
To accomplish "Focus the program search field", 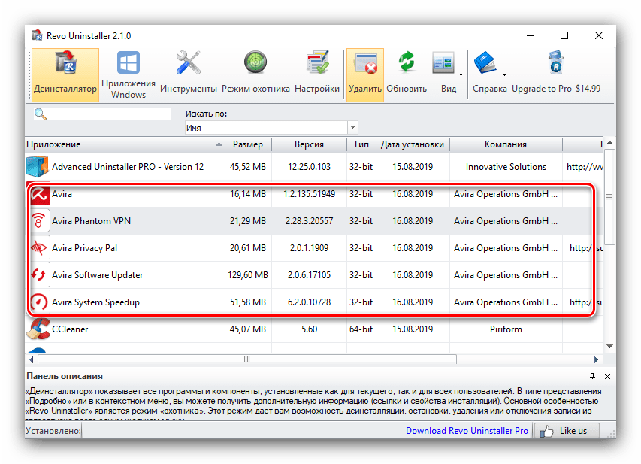I will [x=110, y=114].
